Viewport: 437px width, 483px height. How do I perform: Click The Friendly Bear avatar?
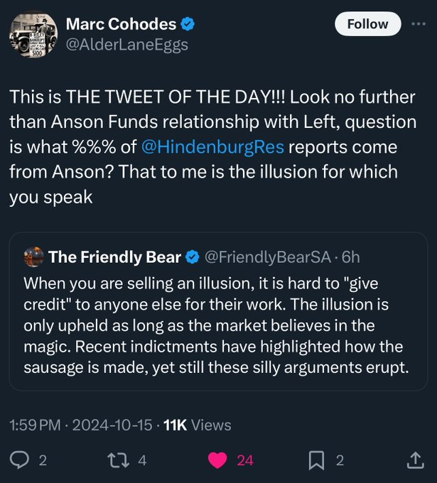coord(33,256)
